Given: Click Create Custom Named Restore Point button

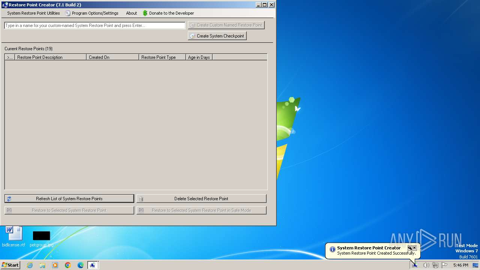Looking at the screenshot, I should (x=226, y=25).
